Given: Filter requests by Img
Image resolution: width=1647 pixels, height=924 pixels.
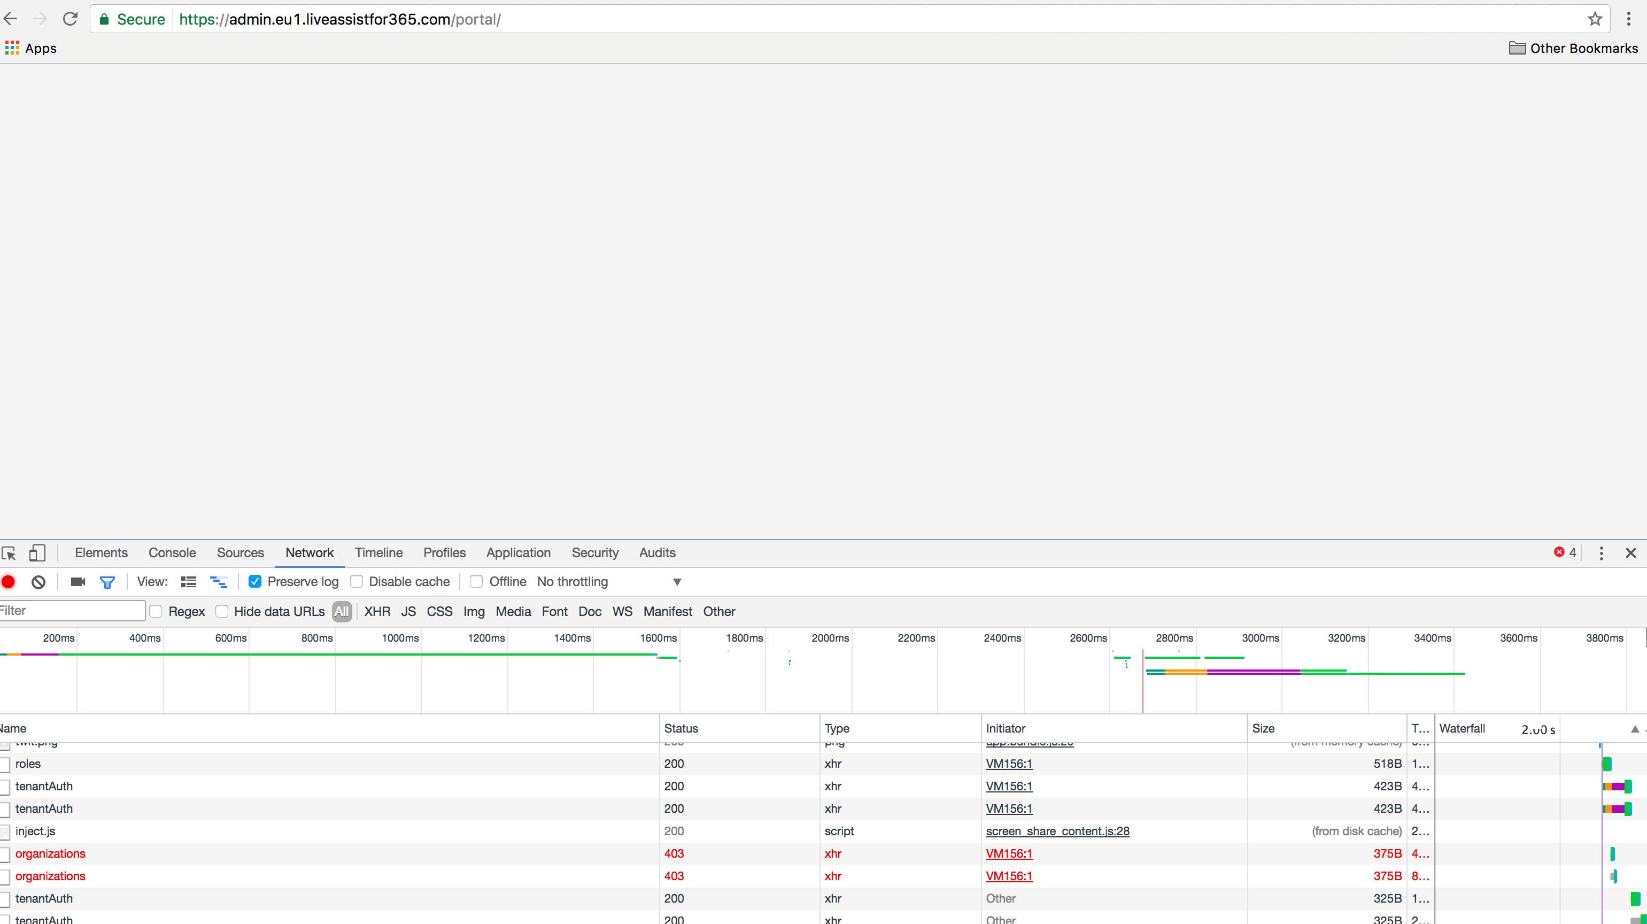Looking at the screenshot, I should 474,611.
